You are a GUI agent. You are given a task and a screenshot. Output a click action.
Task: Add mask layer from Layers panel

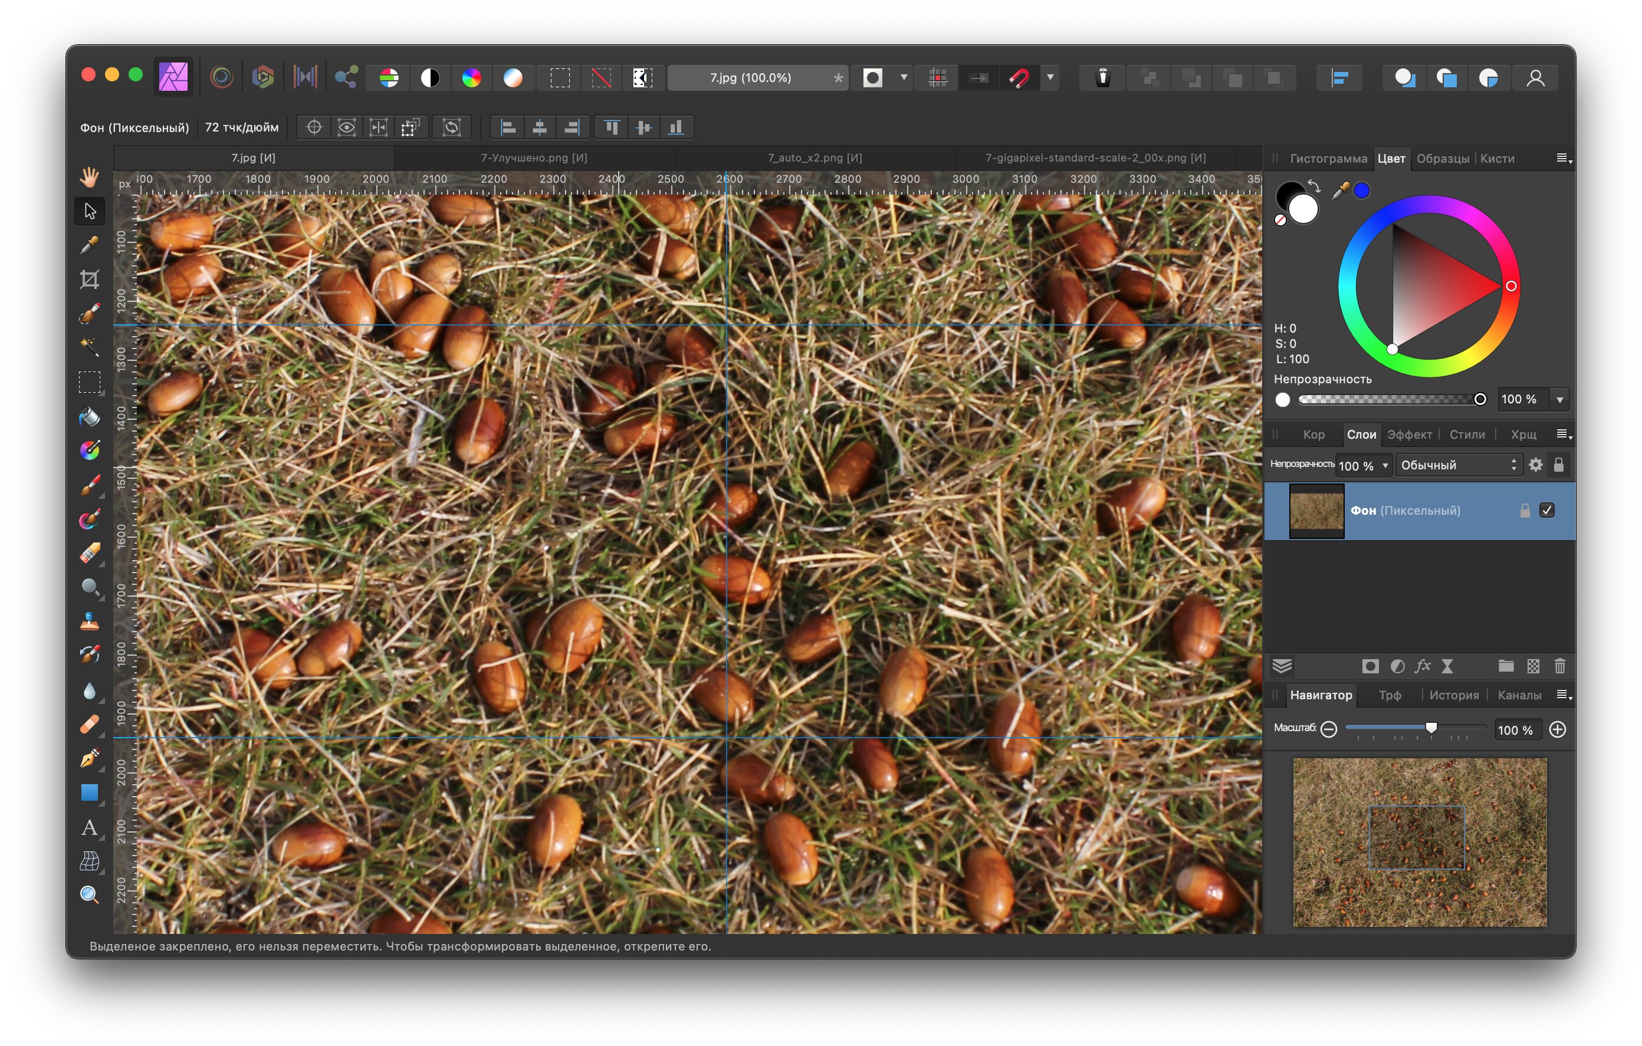[1370, 666]
